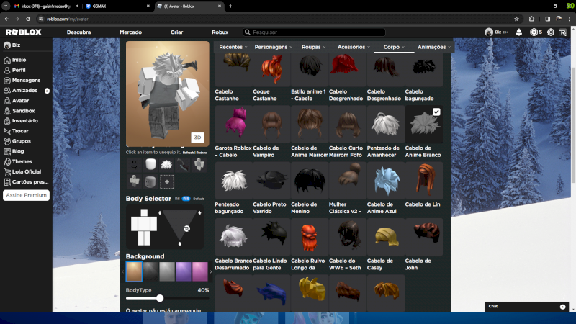Unequip the scythe accessory item
This screenshot has height=324, width=576.
point(183,165)
